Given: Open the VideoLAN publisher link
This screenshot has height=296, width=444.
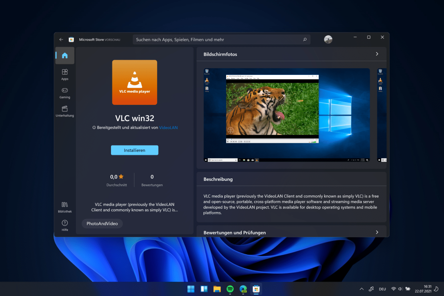Looking at the screenshot, I should click(x=168, y=127).
